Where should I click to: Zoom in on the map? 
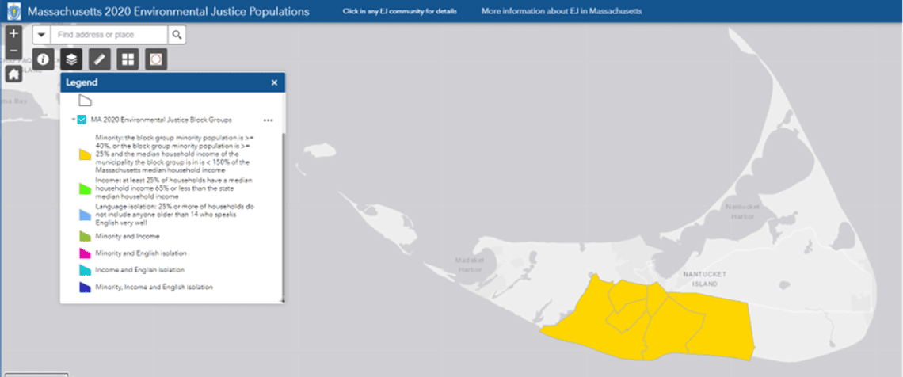point(13,34)
